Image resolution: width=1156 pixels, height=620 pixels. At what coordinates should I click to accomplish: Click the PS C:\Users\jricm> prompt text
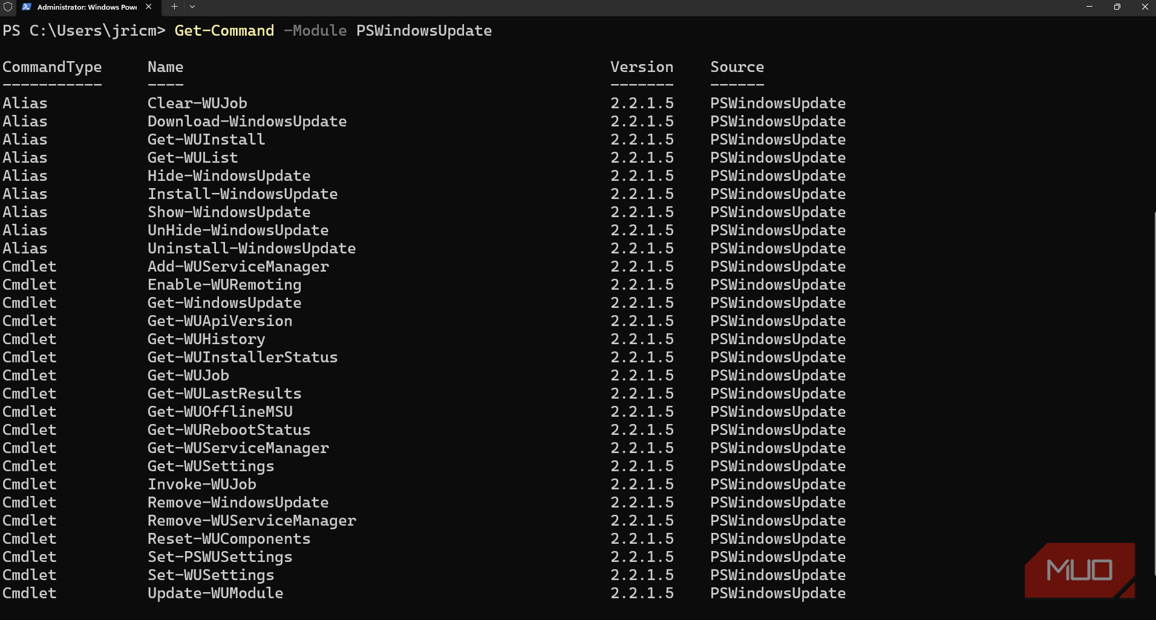click(x=84, y=31)
